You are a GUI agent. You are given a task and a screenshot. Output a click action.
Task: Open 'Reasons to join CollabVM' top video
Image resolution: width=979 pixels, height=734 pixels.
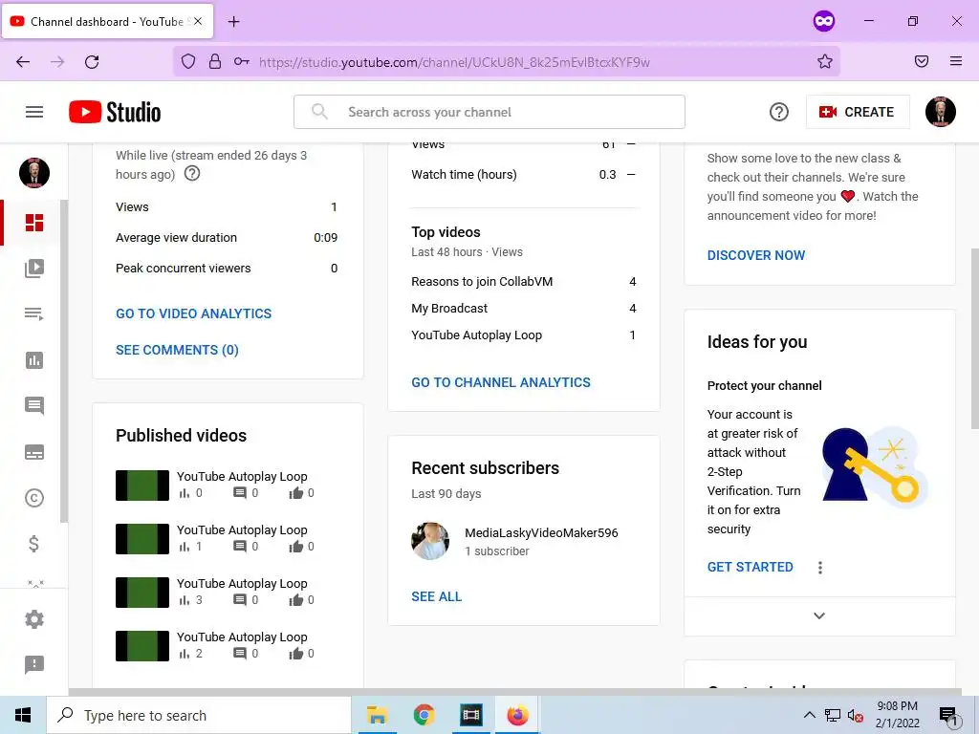pos(482,282)
